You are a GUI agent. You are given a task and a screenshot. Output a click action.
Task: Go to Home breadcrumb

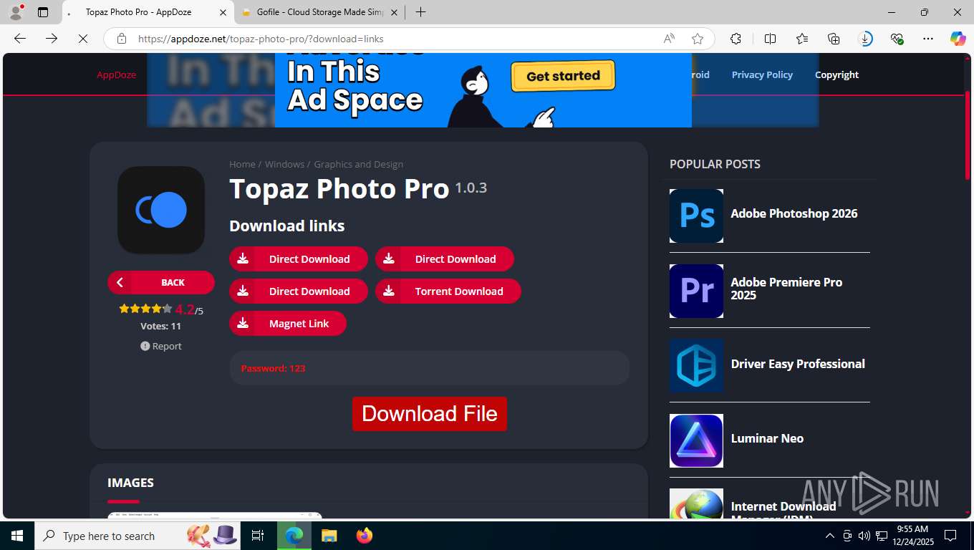click(x=242, y=164)
